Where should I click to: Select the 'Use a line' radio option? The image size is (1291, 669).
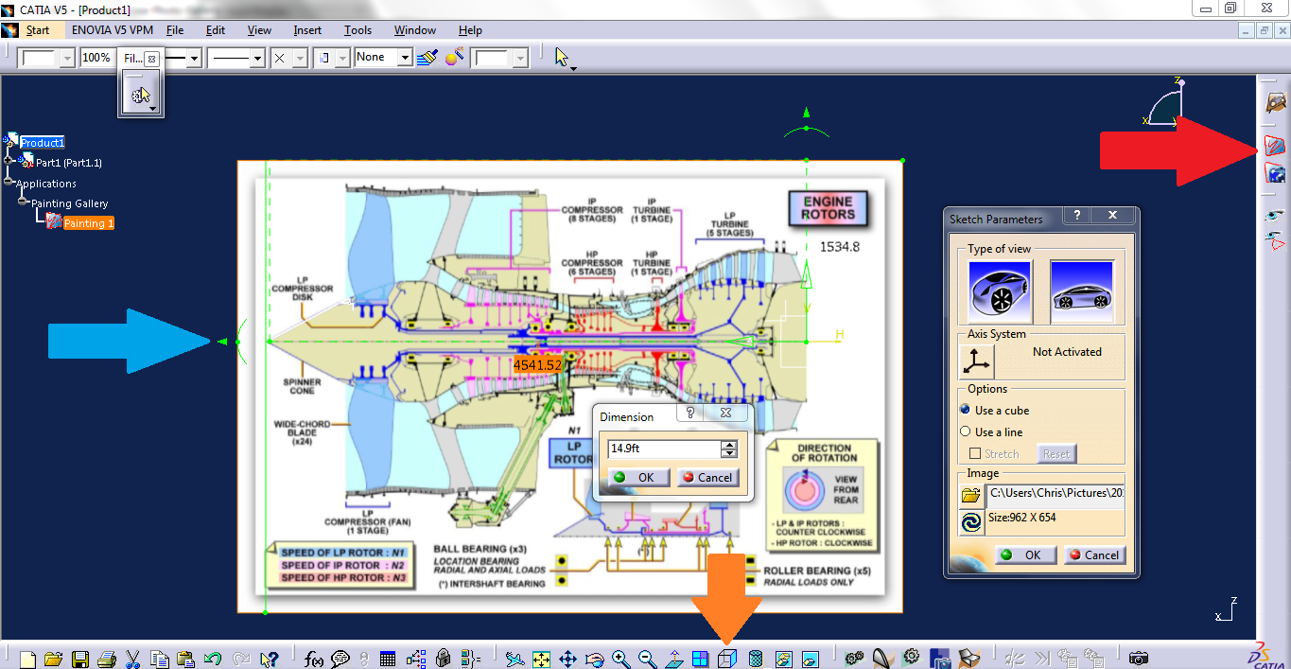[x=966, y=431]
